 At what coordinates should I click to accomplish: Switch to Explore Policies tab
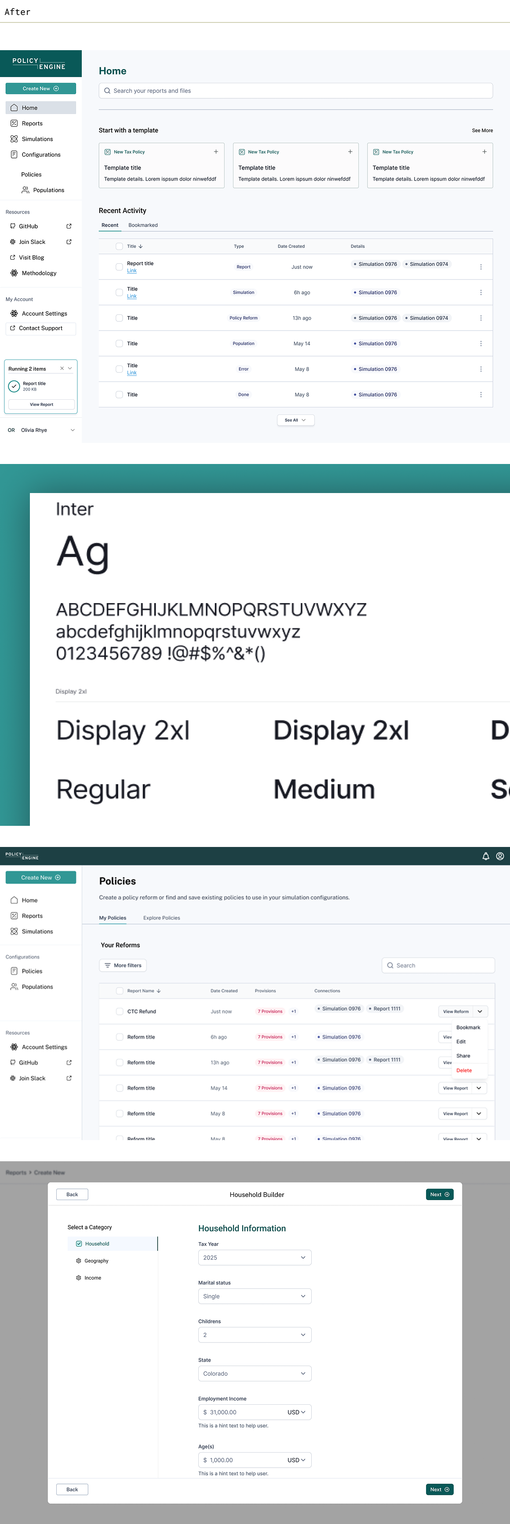coord(161,917)
